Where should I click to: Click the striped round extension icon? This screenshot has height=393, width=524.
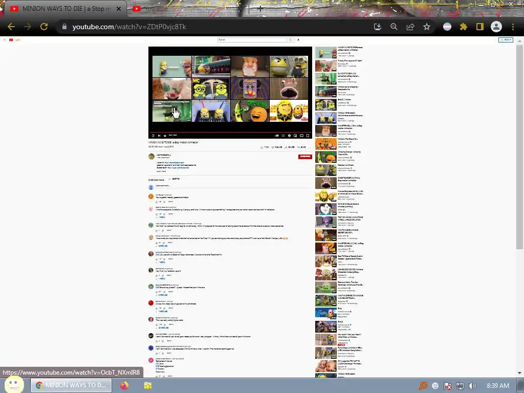tap(447, 27)
